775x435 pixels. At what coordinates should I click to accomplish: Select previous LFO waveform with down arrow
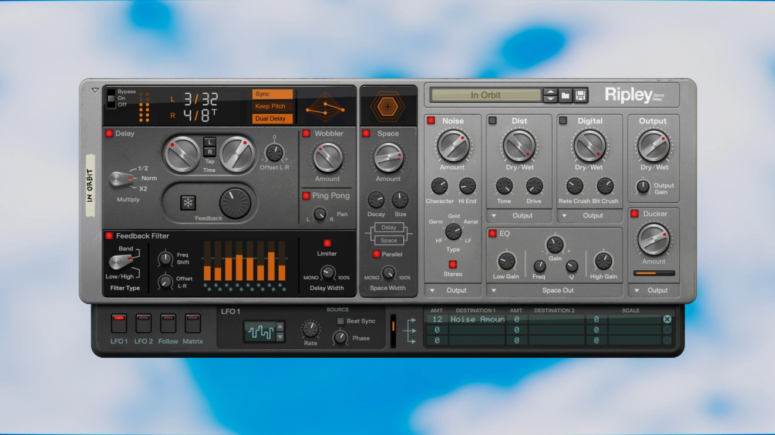tap(280, 337)
